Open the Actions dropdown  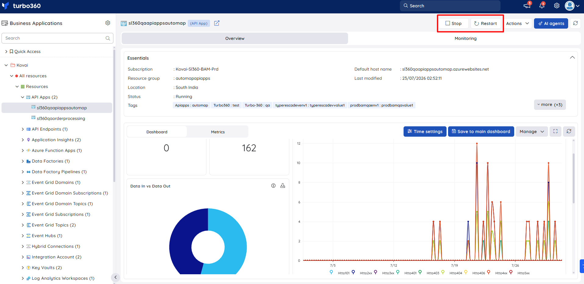pyautogui.click(x=518, y=23)
